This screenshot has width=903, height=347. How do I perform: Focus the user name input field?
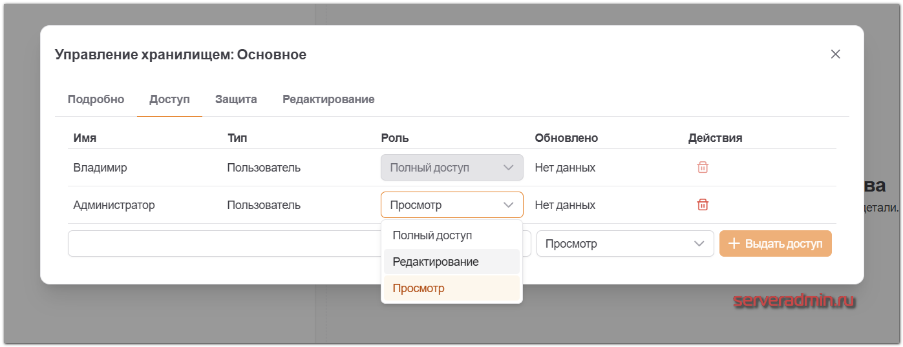click(224, 244)
